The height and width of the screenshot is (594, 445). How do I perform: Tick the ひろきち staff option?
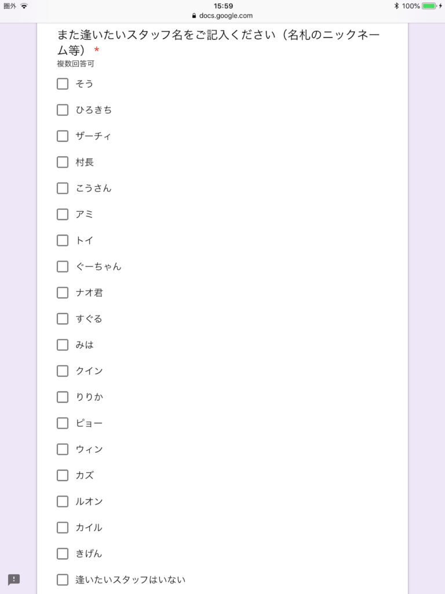point(63,110)
